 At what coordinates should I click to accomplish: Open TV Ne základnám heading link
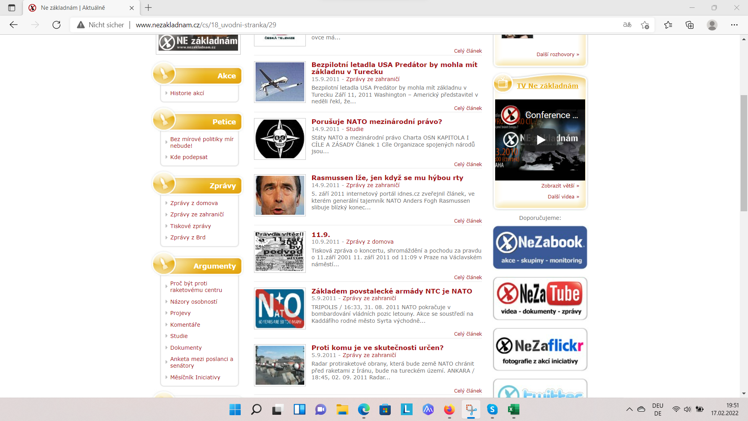[547, 86]
